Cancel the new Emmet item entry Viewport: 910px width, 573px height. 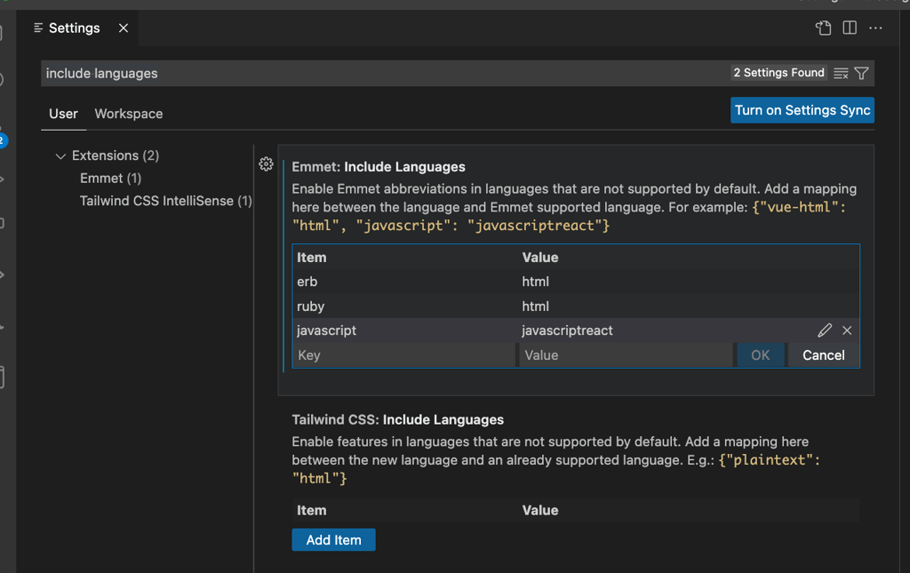pyautogui.click(x=824, y=355)
